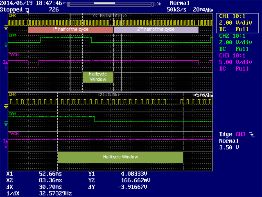
Task: Click the X1 cursor value 52.66ms
Action: click(x=50, y=174)
